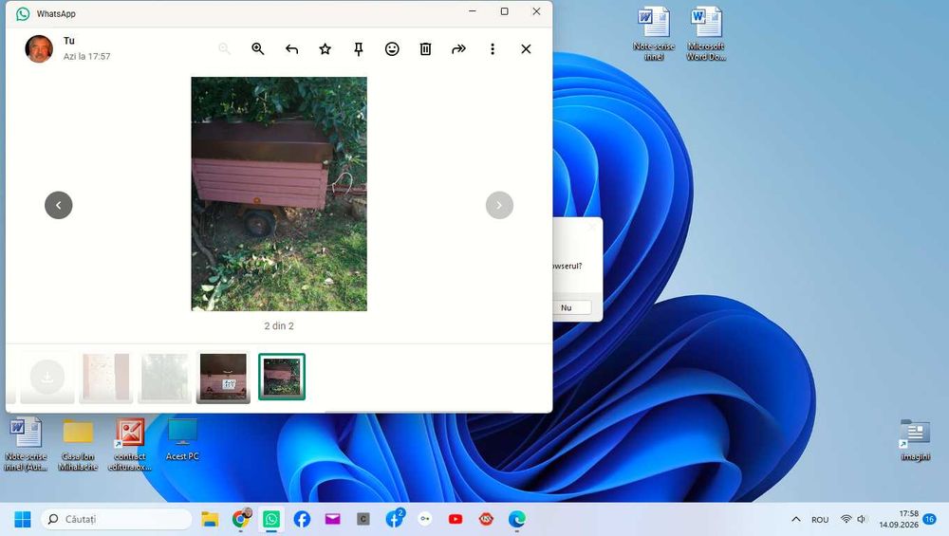Open the Windows Start menu

(x=23, y=519)
